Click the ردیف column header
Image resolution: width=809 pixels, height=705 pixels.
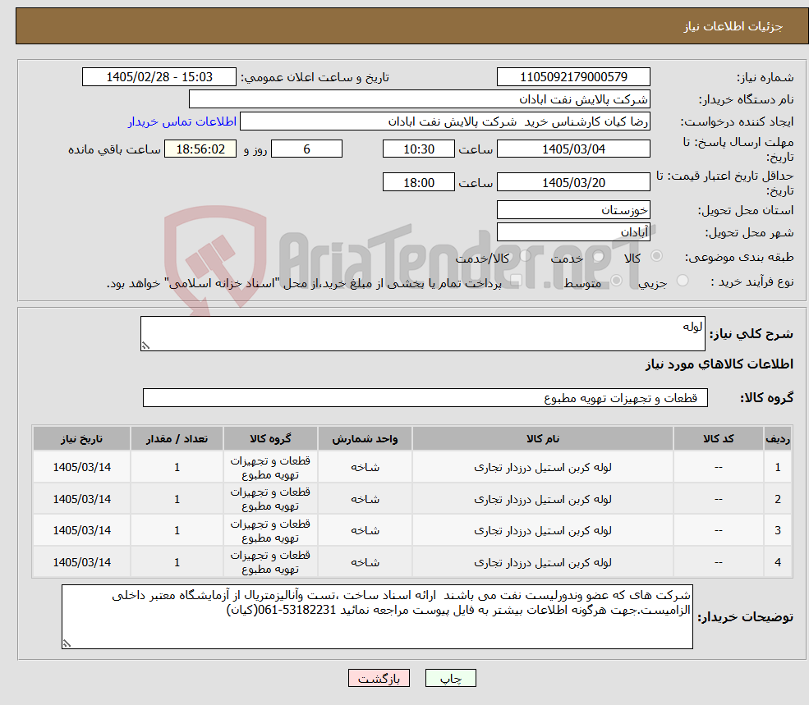pos(778,438)
